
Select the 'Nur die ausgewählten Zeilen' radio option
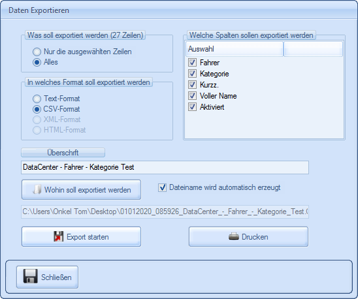tap(37, 52)
